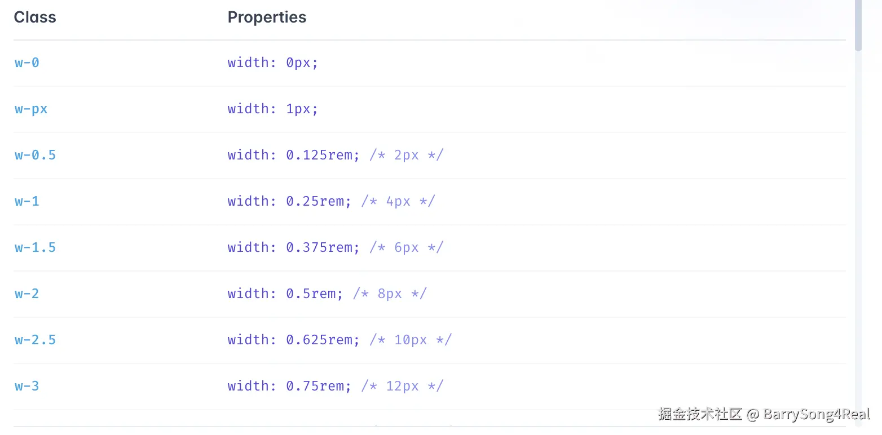Select the w-px class entry
The height and width of the screenshot is (435, 882).
click(x=31, y=109)
